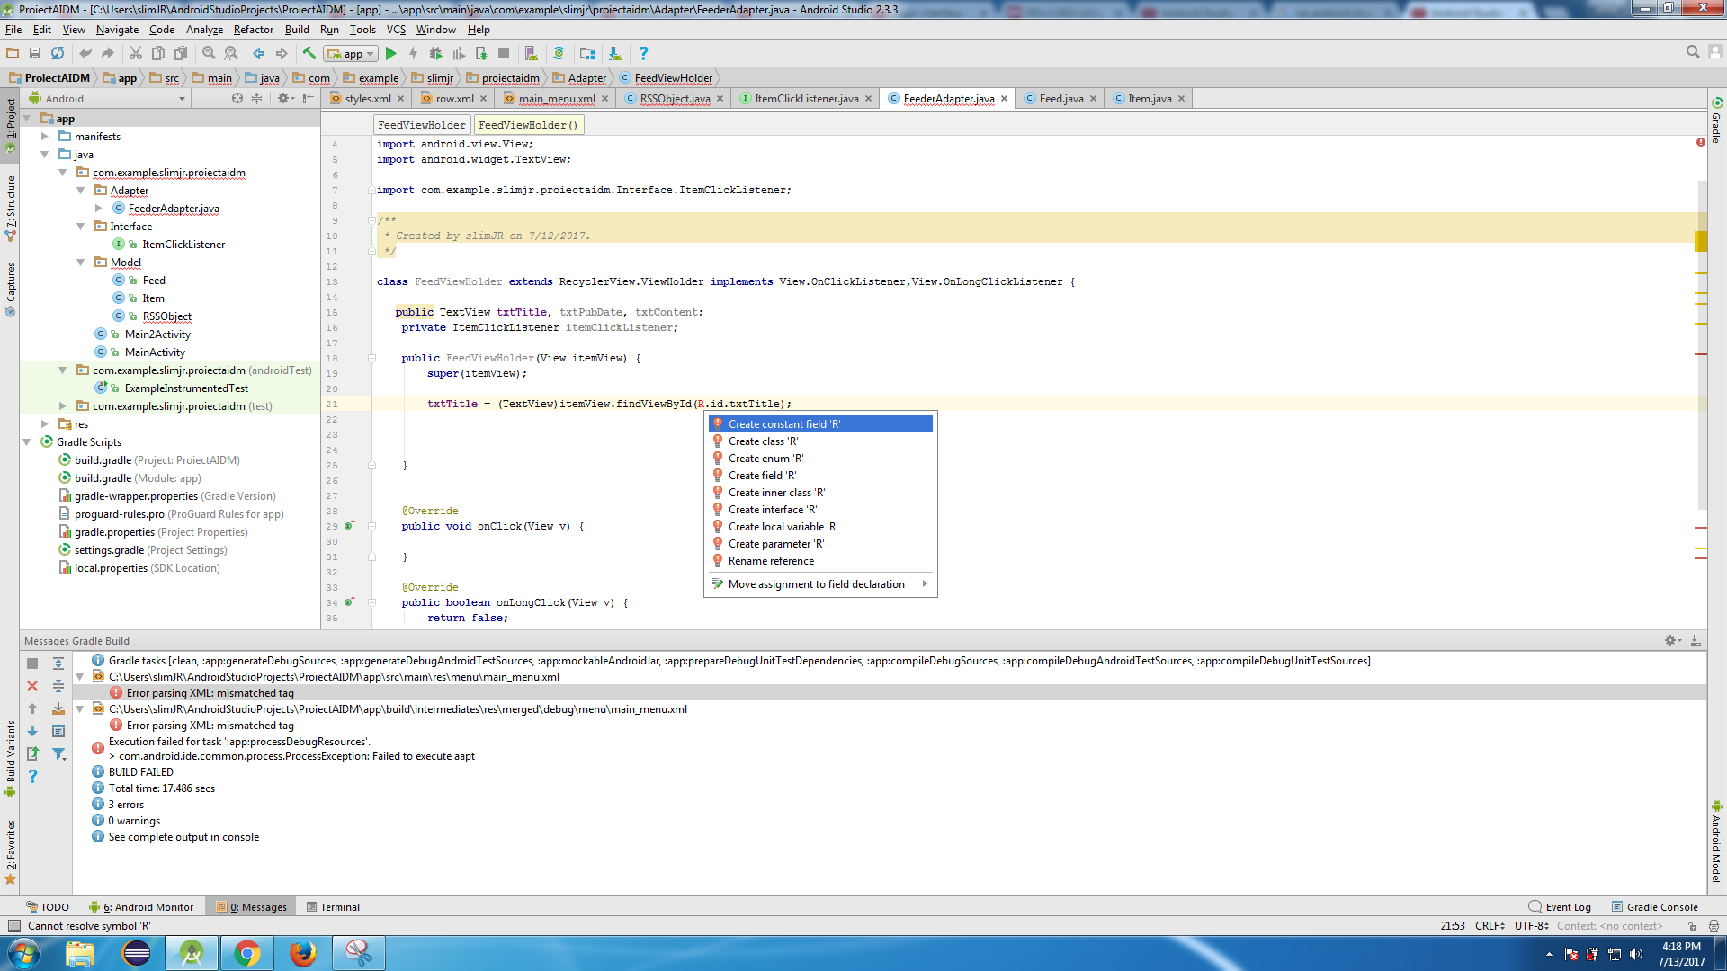Click "See complete output in console"
This screenshot has width=1727, height=971.
183,837
